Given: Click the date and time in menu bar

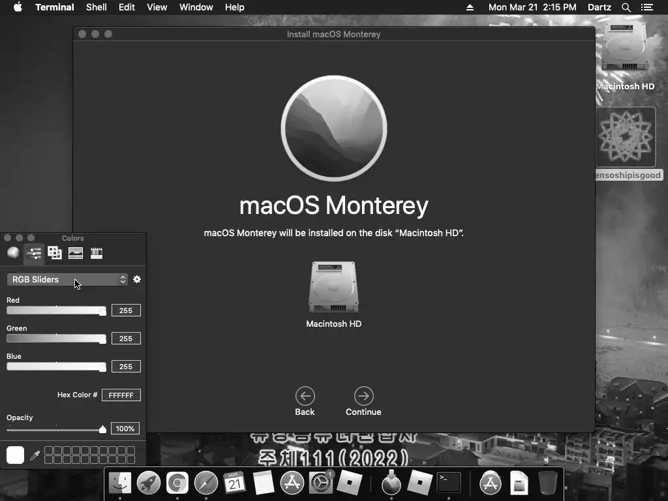Looking at the screenshot, I should coord(532,7).
